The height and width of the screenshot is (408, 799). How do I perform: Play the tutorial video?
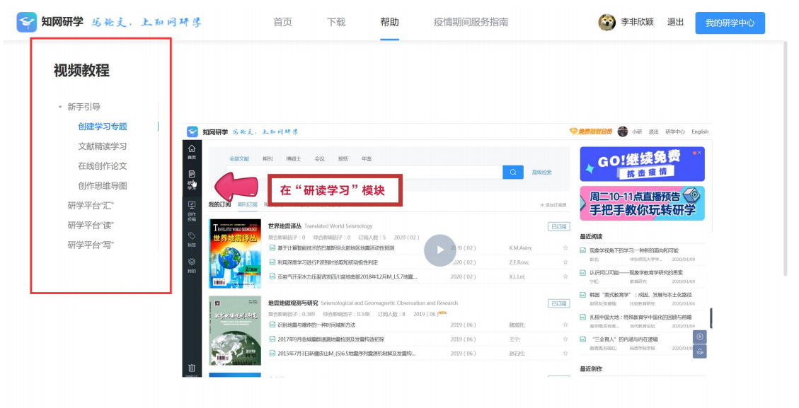click(439, 250)
